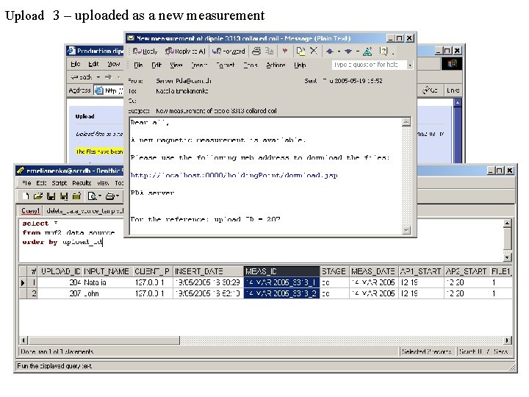The image size is (529, 397).
Task: Open the localhost download.jsp link in email
Action: (234, 175)
